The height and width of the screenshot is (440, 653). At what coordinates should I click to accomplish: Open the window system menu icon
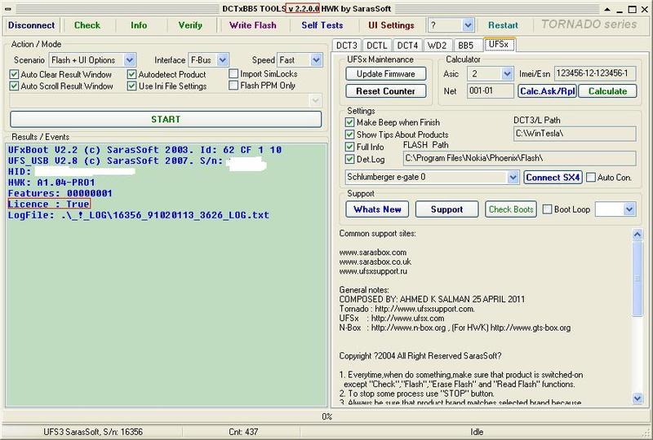(x=8, y=9)
